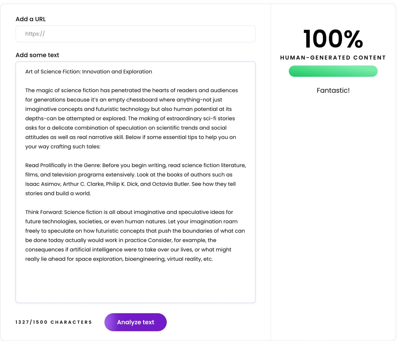Viewport: 407px width, 341px height.
Task: Click the Analyze text button
Action: 135,322
